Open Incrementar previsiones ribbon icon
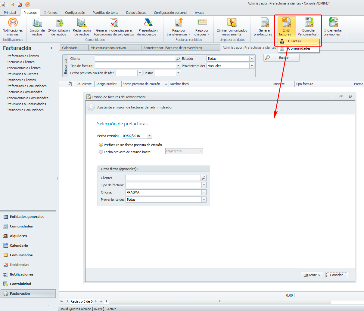 [333, 26]
